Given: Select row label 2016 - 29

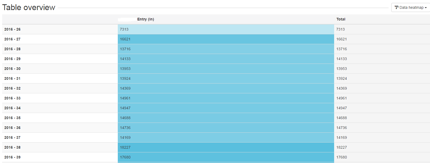Looking at the screenshot, I should coord(12,59).
